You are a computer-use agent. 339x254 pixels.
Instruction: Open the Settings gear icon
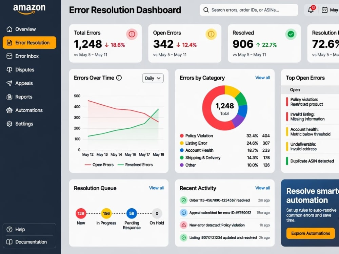(x=9, y=124)
